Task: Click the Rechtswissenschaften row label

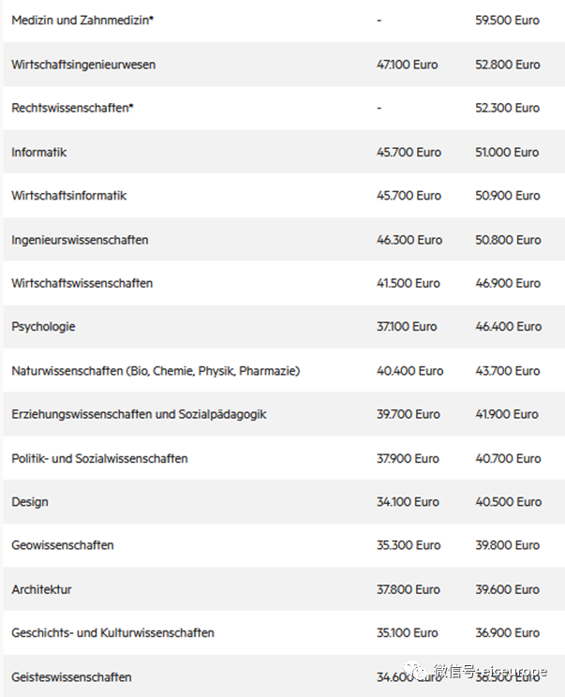Action: point(72,108)
